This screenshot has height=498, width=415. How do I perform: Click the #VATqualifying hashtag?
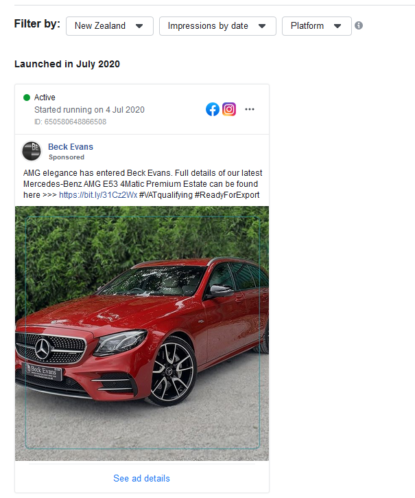[165, 194]
